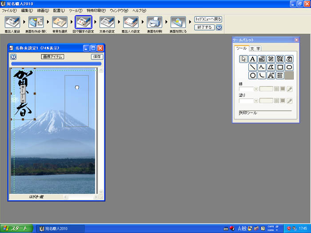
Task: Open the 差出人登録 step icon
Action: pos(12,22)
